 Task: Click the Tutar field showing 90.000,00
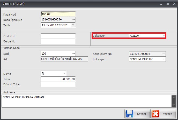[x=58, y=79]
